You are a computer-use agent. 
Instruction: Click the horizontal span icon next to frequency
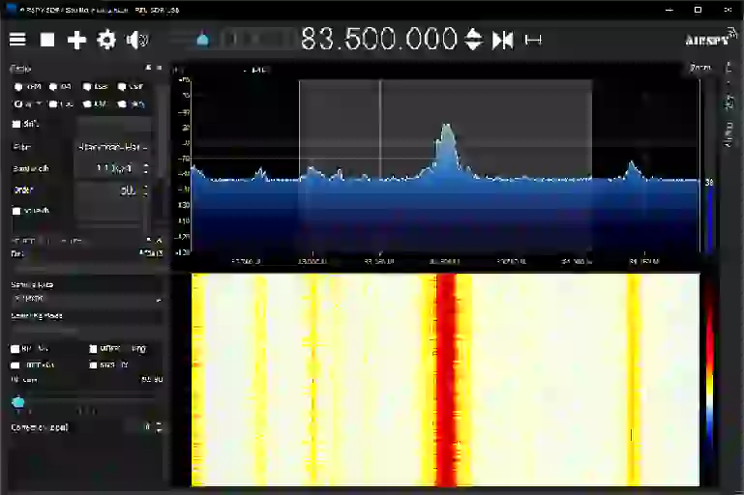pyautogui.click(x=533, y=40)
